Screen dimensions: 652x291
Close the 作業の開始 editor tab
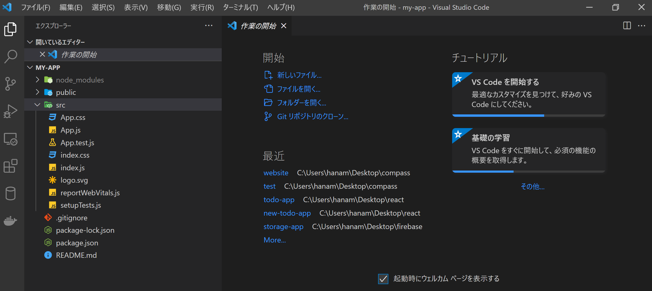pos(284,26)
